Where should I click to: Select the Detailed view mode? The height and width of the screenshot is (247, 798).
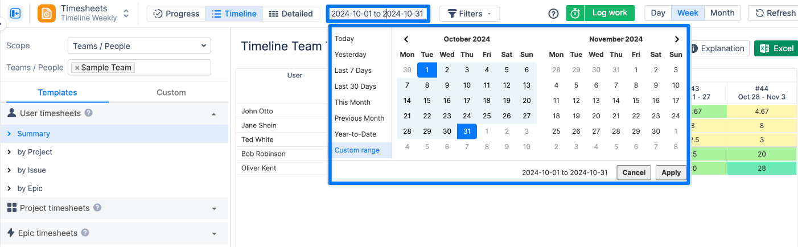pyautogui.click(x=290, y=14)
